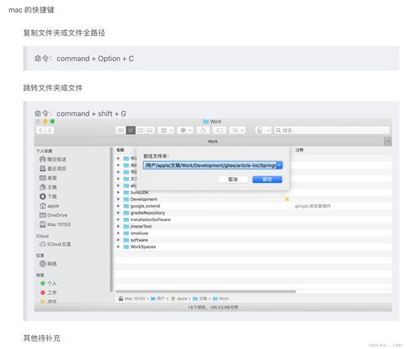The width and height of the screenshot is (406, 349).
Task: Add a new tab with plus button
Action: pos(388,142)
